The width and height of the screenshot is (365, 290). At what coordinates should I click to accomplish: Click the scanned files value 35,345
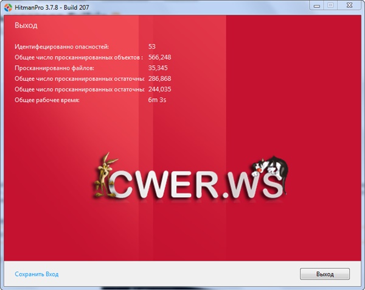[x=158, y=68]
